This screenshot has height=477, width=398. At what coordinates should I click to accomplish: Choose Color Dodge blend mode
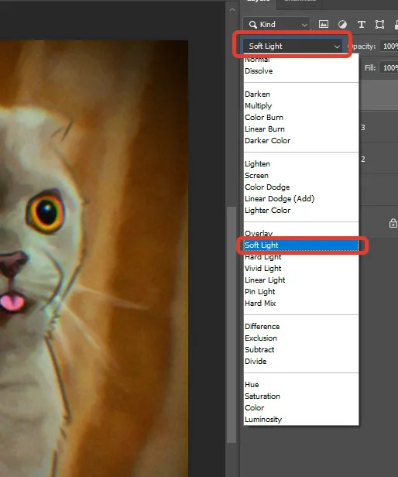[x=267, y=187]
